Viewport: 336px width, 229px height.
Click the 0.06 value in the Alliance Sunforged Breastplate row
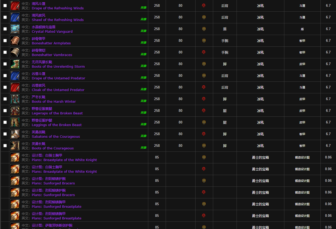pos(328,204)
